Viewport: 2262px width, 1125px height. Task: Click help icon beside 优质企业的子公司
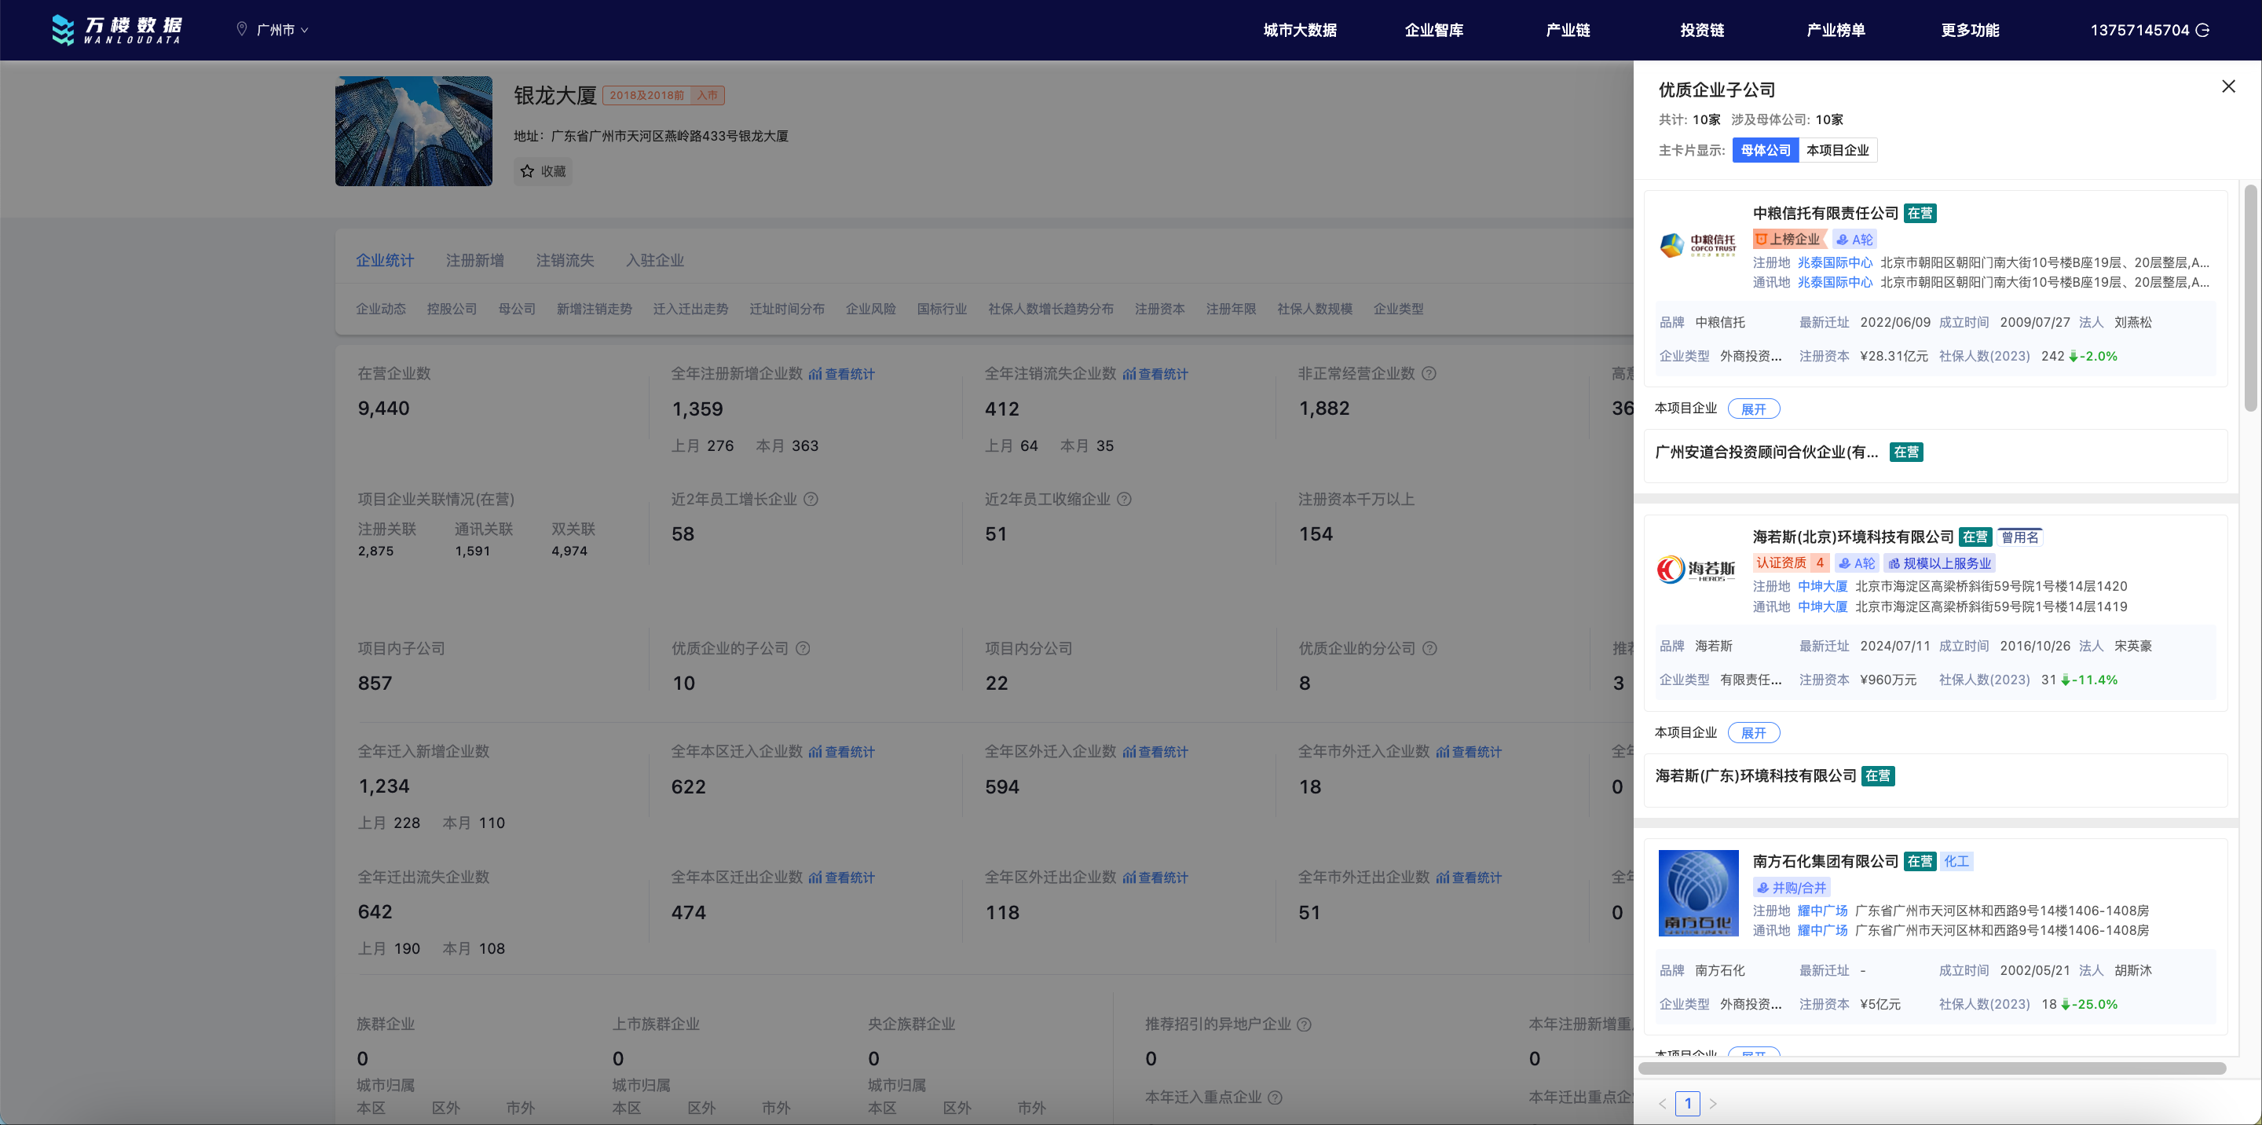pyautogui.click(x=803, y=648)
